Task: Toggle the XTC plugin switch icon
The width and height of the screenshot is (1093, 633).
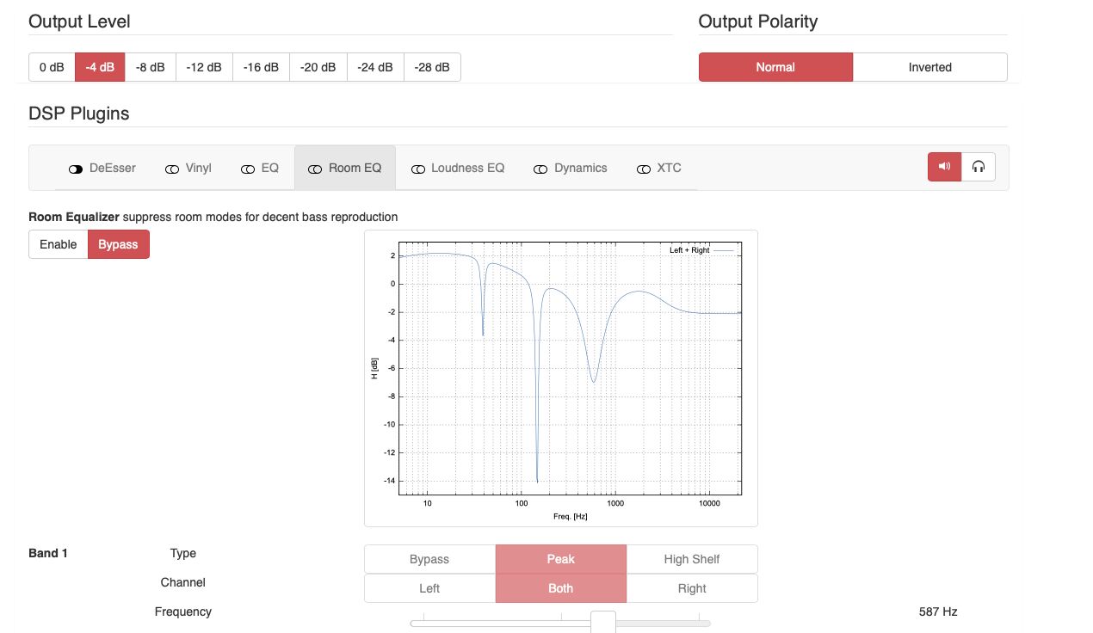Action: click(x=644, y=169)
